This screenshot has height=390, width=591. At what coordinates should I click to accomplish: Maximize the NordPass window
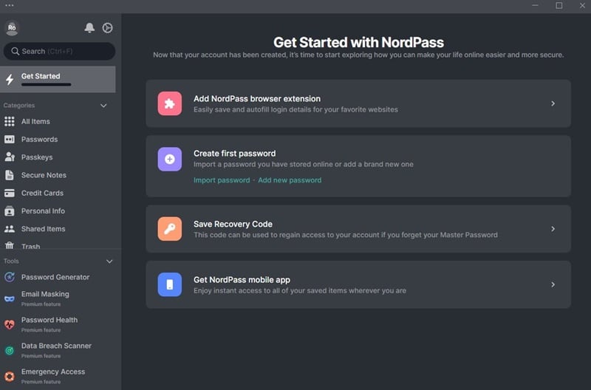(x=559, y=5)
